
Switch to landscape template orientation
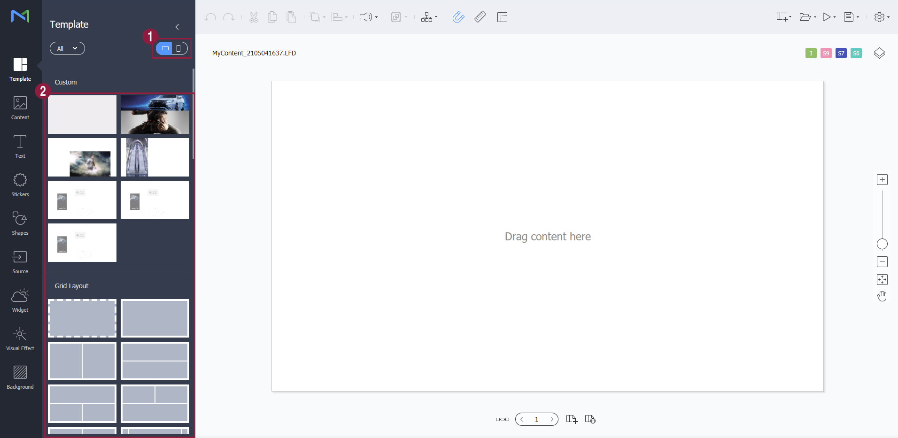click(165, 48)
